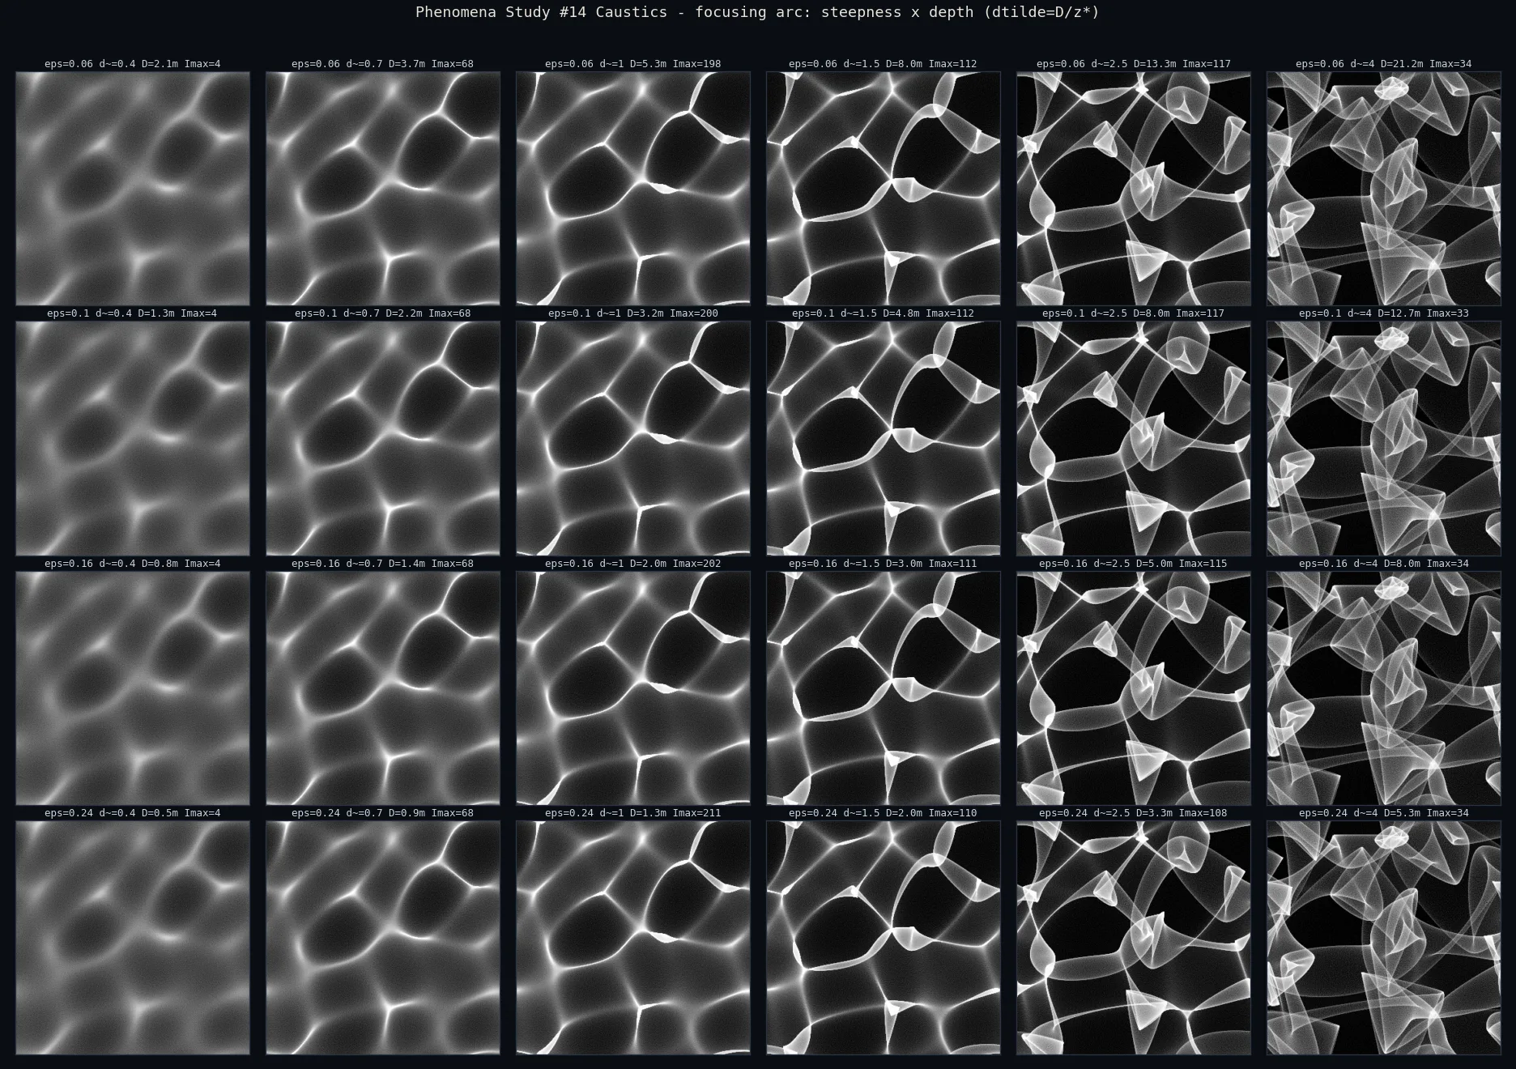1516x1069 pixels.
Task: Open the caustic image eps=0.24 D=2.0m
Action: [x=884, y=938]
